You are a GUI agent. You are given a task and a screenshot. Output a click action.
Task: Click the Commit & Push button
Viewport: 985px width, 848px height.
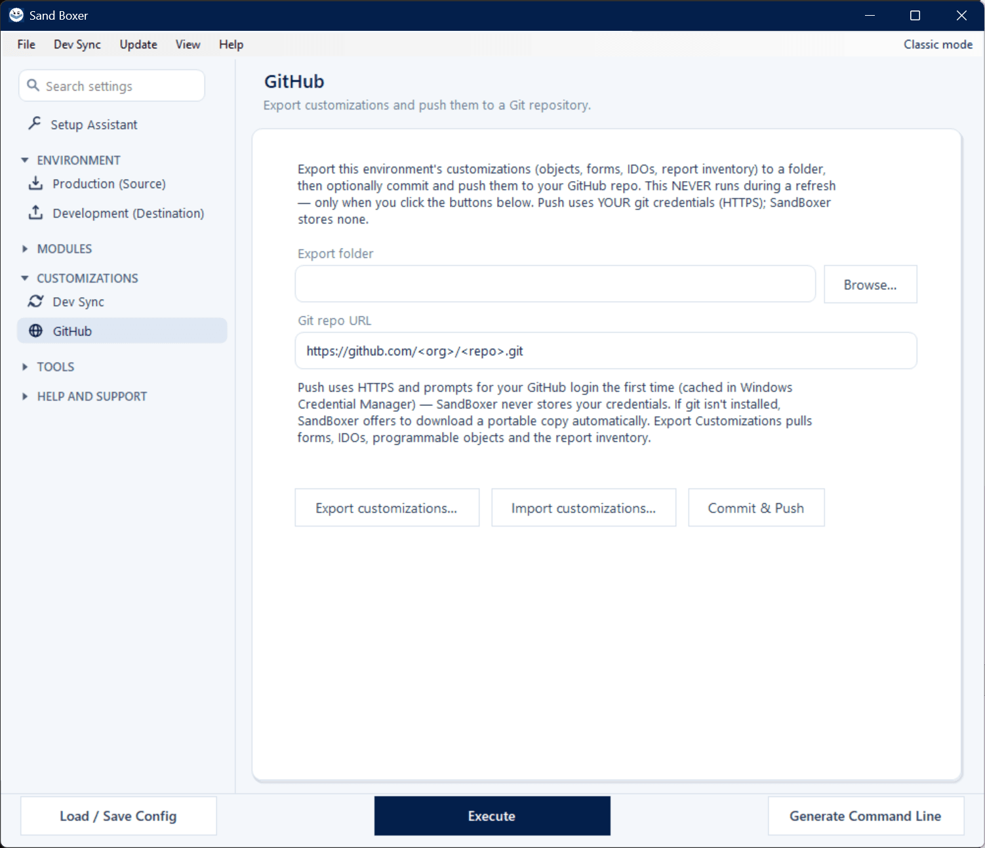pyautogui.click(x=756, y=508)
